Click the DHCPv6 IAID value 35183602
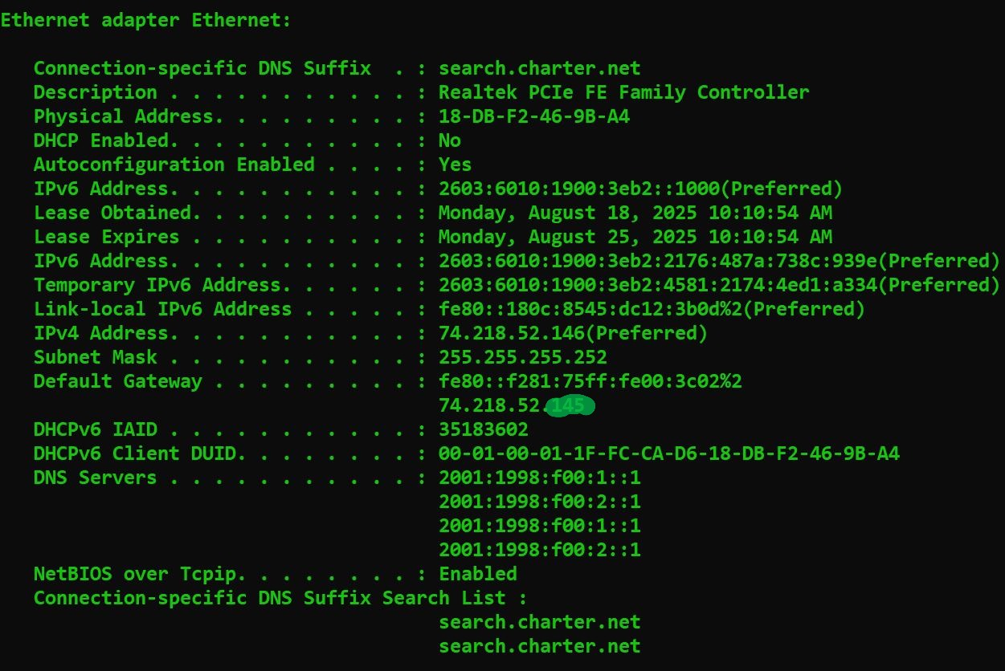Screen dimensions: 1005x671 (x=483, y=429)
